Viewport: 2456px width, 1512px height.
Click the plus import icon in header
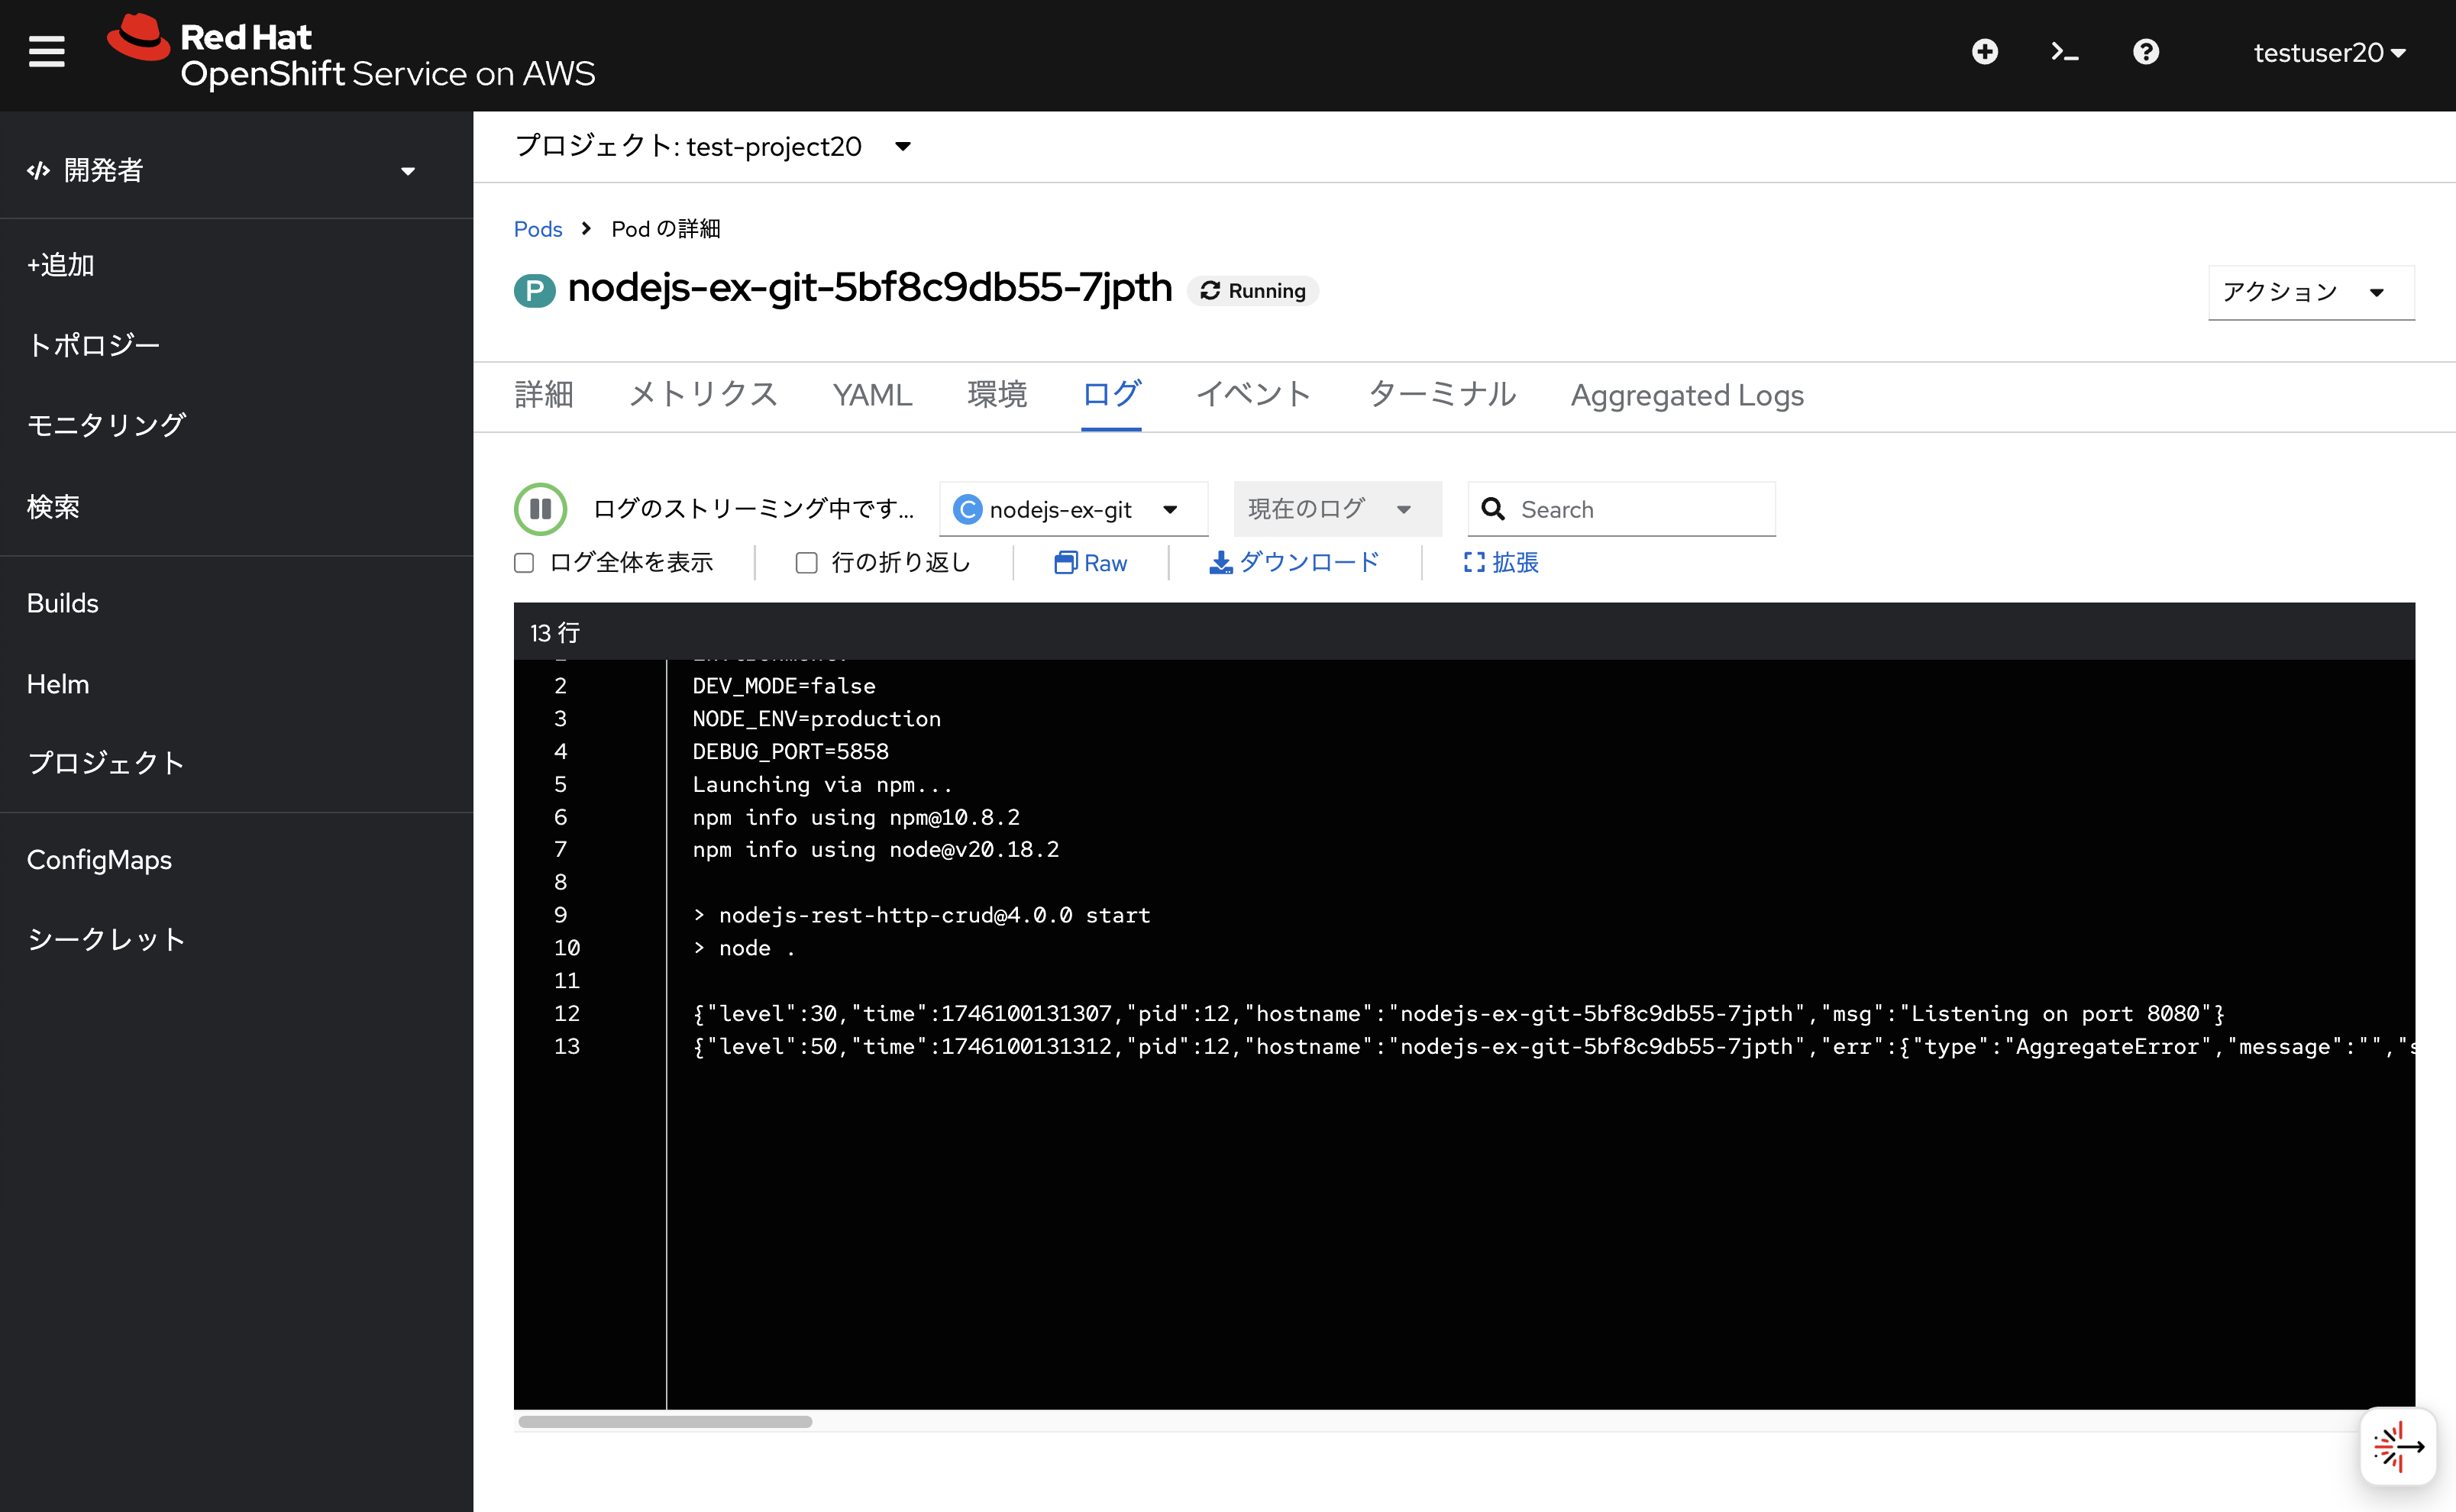pyautogui.click(x=1985, y=52)
